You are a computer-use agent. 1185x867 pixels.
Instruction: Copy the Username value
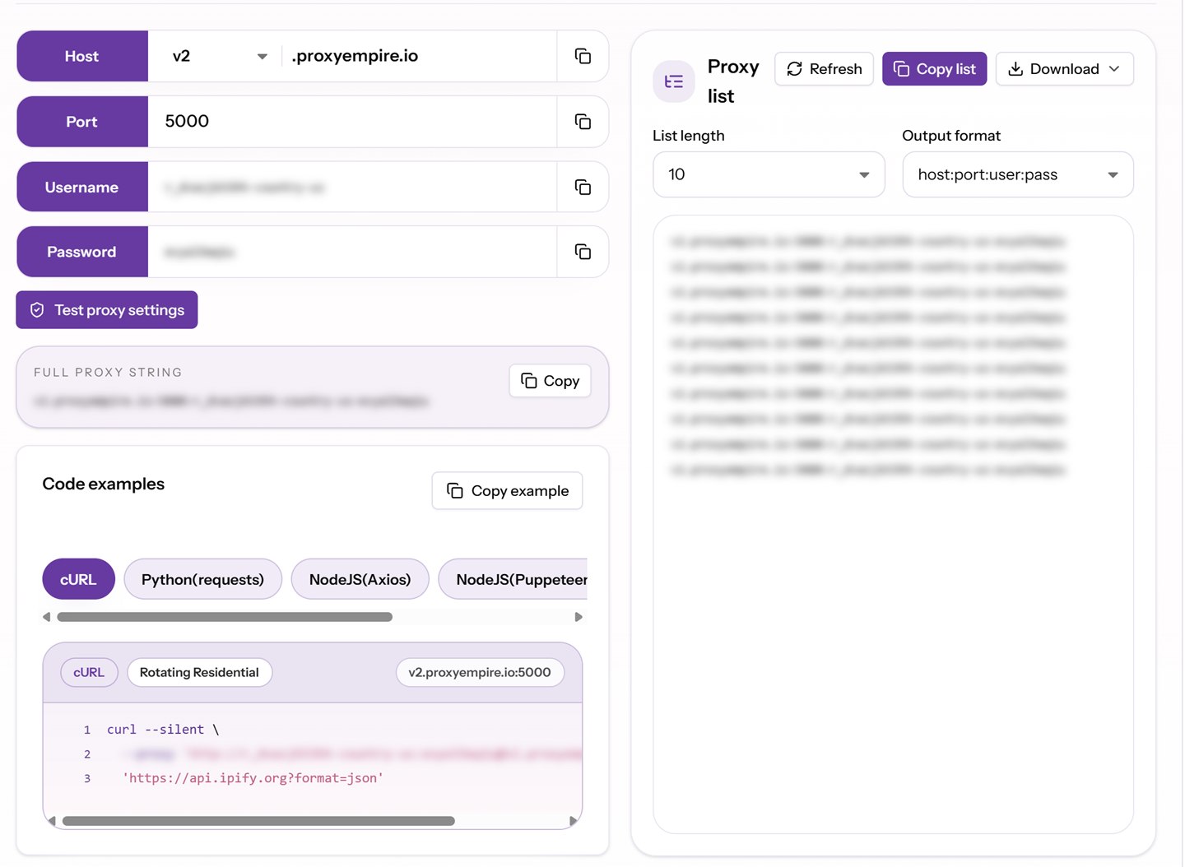click(x=583, y=187)
